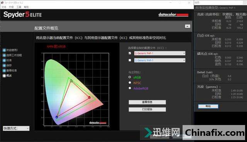
Task: Open the 校准 step icon in sidebar
Action: pyautogui.click(x=4, y=60)
